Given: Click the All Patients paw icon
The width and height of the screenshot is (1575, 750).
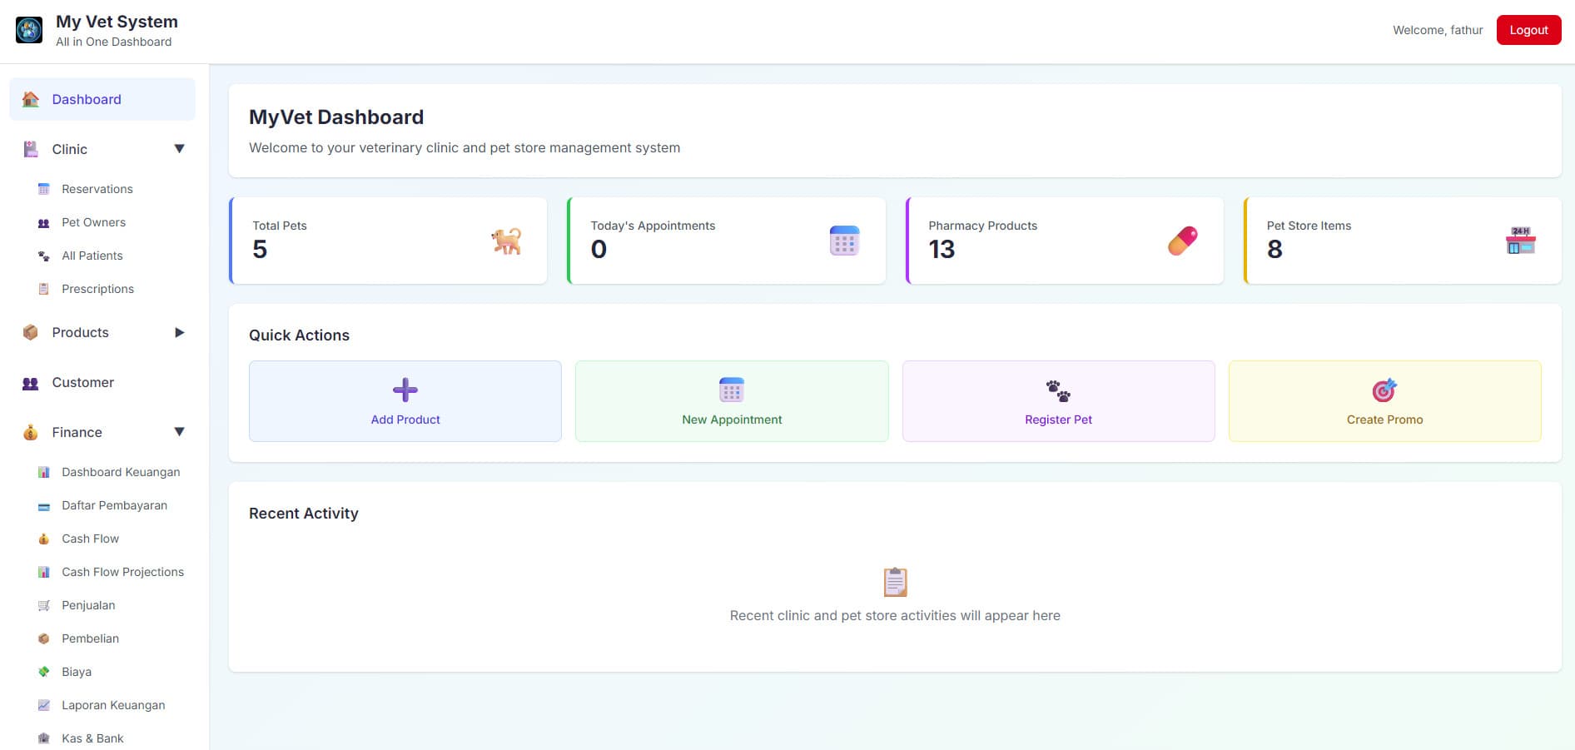Looking at the screenshot, I should [44, 256].
